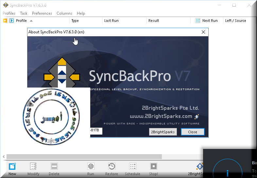Click the Modify profile toolbar icon
Viewport: 257px width, 178px height.
(33, 167)
